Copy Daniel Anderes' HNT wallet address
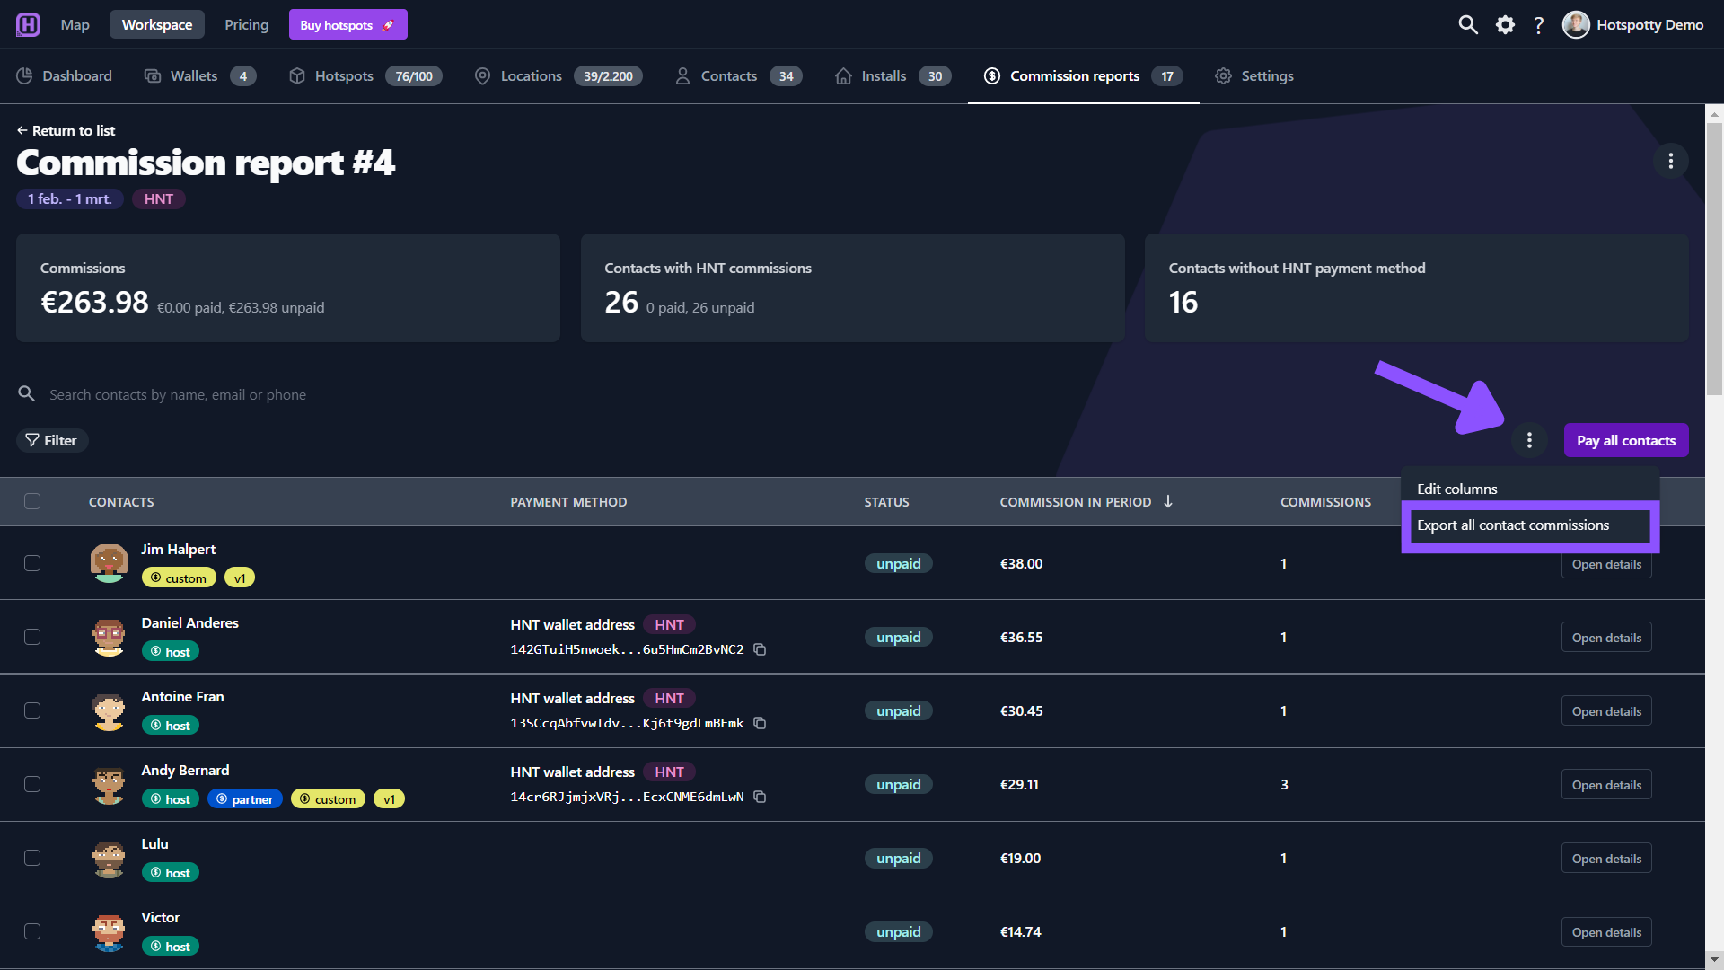Screen dimensions: 1724x970 coord(760,649)
